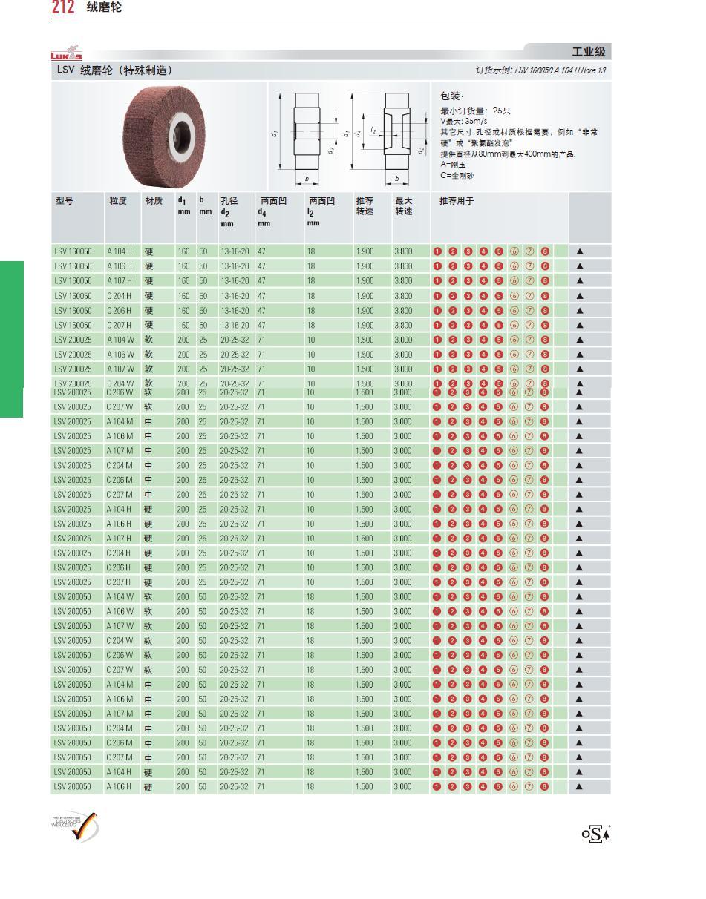706x899 pixels.
Task: Click the 型号 column header
Action: pos(65,201)
